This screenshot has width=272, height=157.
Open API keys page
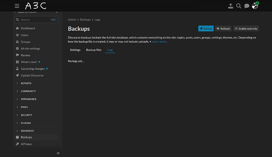[36, 144]
